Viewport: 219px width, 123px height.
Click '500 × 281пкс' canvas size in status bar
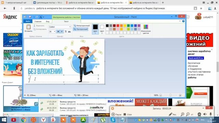(81, 95)
